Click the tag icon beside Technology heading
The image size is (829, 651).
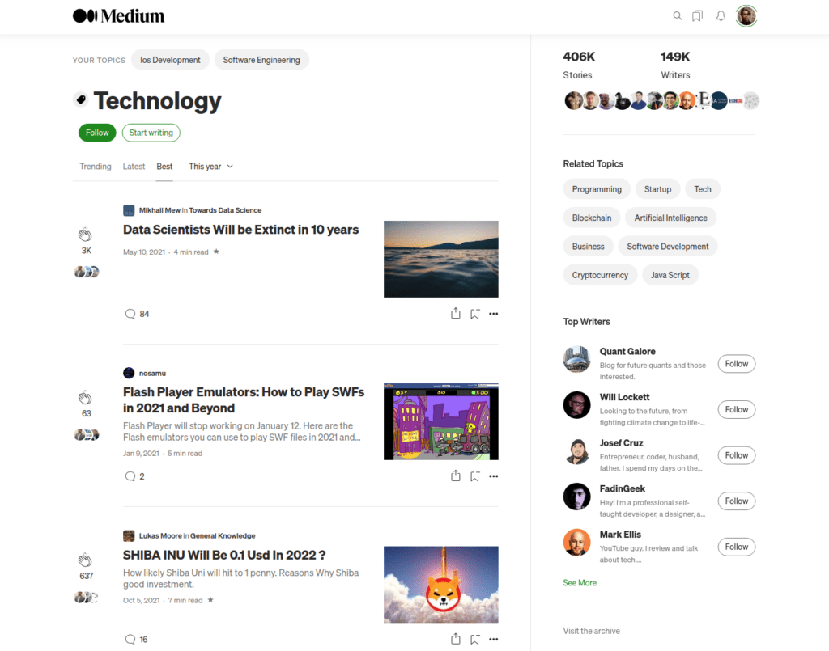pyautogui.click(x=81, y=99)
